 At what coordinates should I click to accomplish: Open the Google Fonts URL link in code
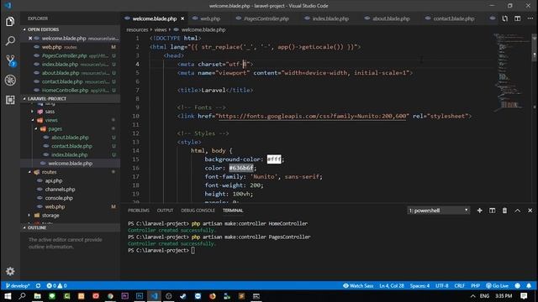click(x=312, y=116)
